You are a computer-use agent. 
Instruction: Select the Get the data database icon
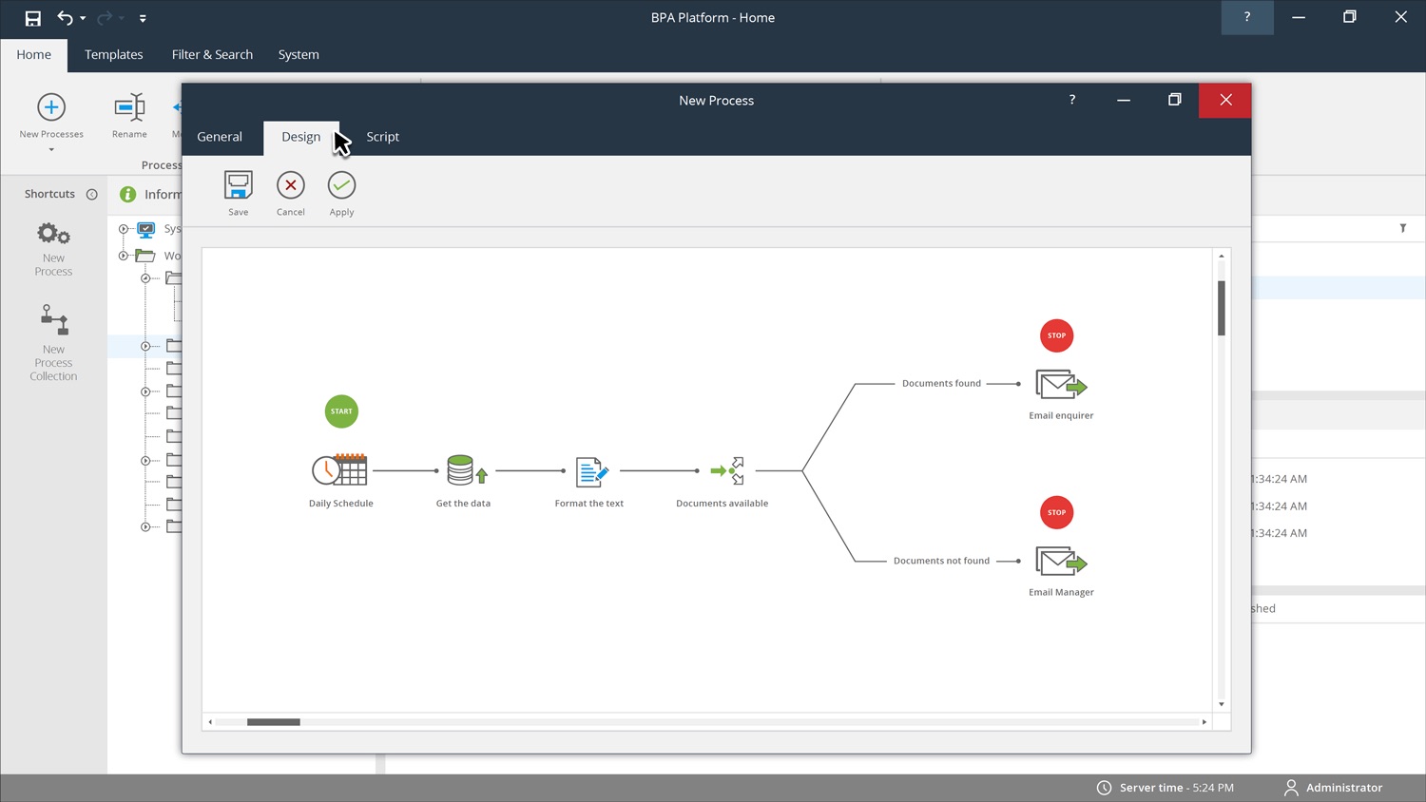click(466, 470)
